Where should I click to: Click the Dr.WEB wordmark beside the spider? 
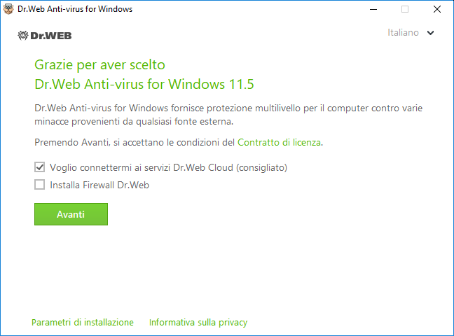coord(51,36)
